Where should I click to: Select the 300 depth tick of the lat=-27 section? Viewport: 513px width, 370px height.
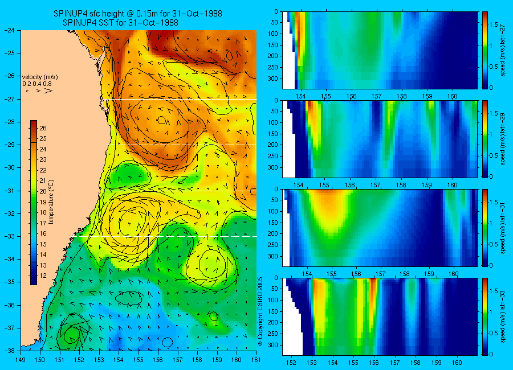pos(274,79)
